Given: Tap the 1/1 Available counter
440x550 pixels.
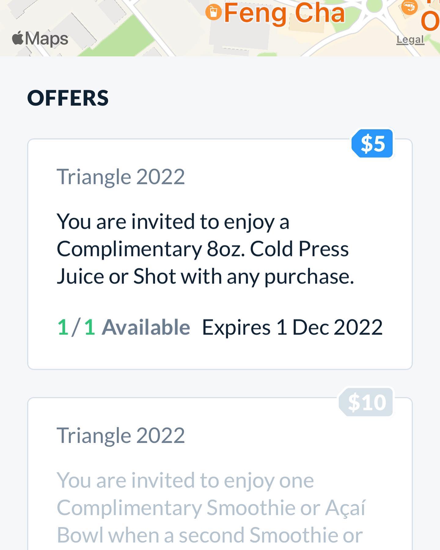Looking at the screenshot, I should tap(124, 327).
